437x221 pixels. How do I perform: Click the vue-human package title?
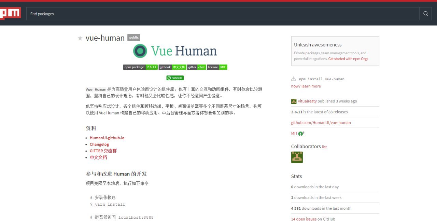(105, 38)
